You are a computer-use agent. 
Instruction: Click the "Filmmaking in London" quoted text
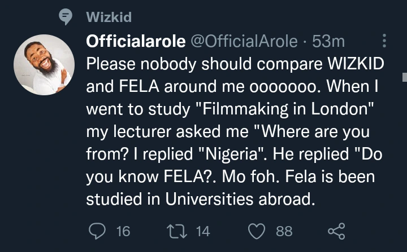(253, 112)
